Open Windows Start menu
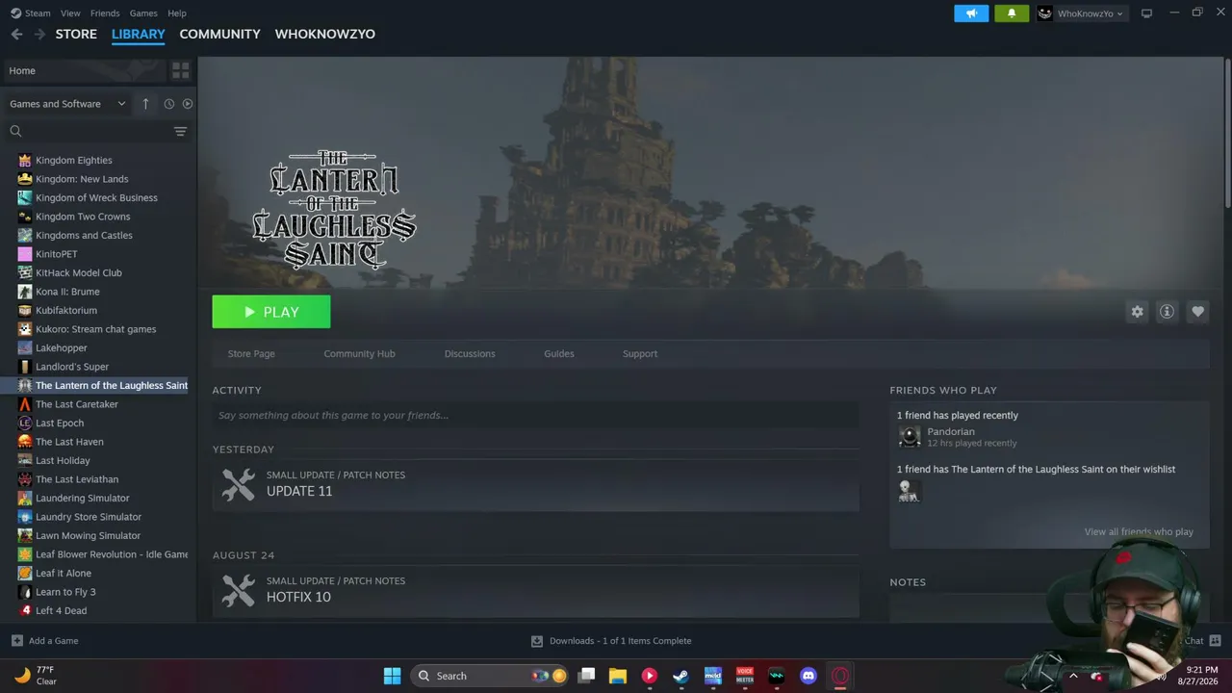 (392, 676)
